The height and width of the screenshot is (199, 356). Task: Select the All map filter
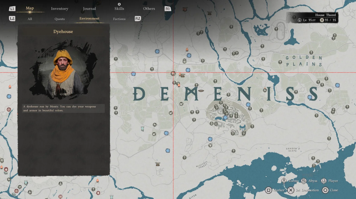click(x=30, y=19)
